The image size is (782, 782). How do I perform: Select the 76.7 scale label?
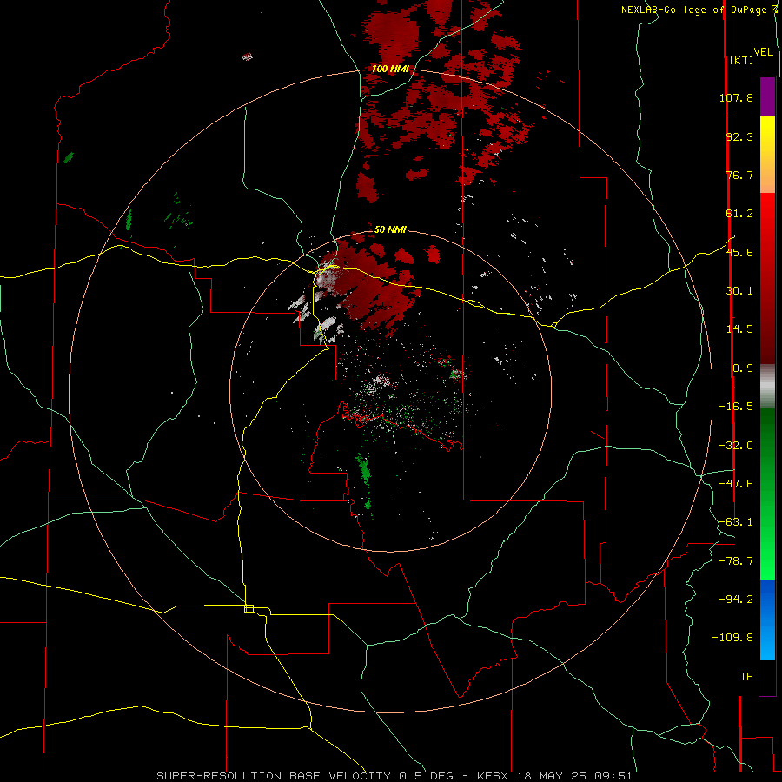pyautogui.click(x=739, y=175)
